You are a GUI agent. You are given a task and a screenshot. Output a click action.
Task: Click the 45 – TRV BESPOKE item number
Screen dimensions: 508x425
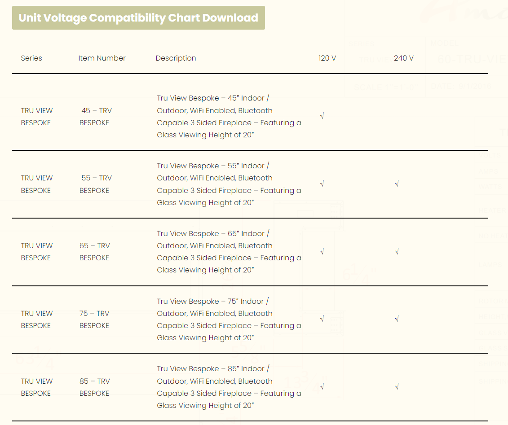point(95,117)
